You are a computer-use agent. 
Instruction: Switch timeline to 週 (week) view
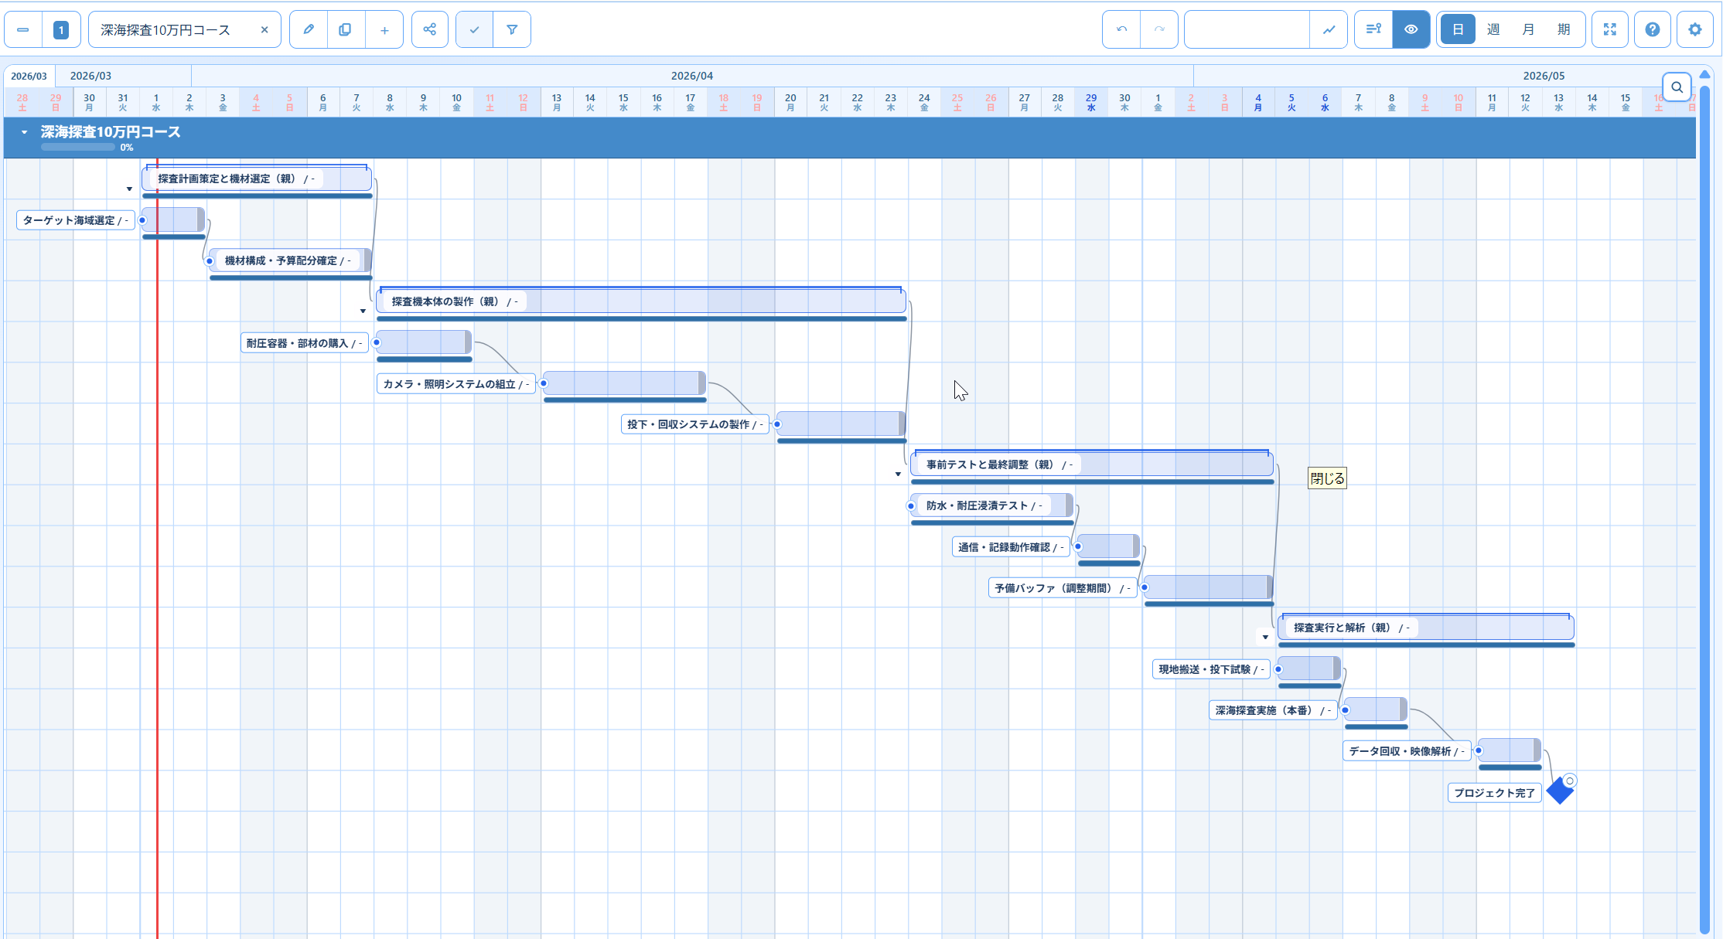click(x=1493, y=29)
